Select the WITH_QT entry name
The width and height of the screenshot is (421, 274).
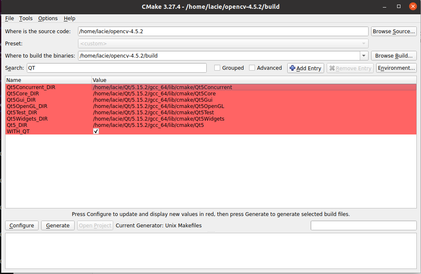tap(18, 132)
